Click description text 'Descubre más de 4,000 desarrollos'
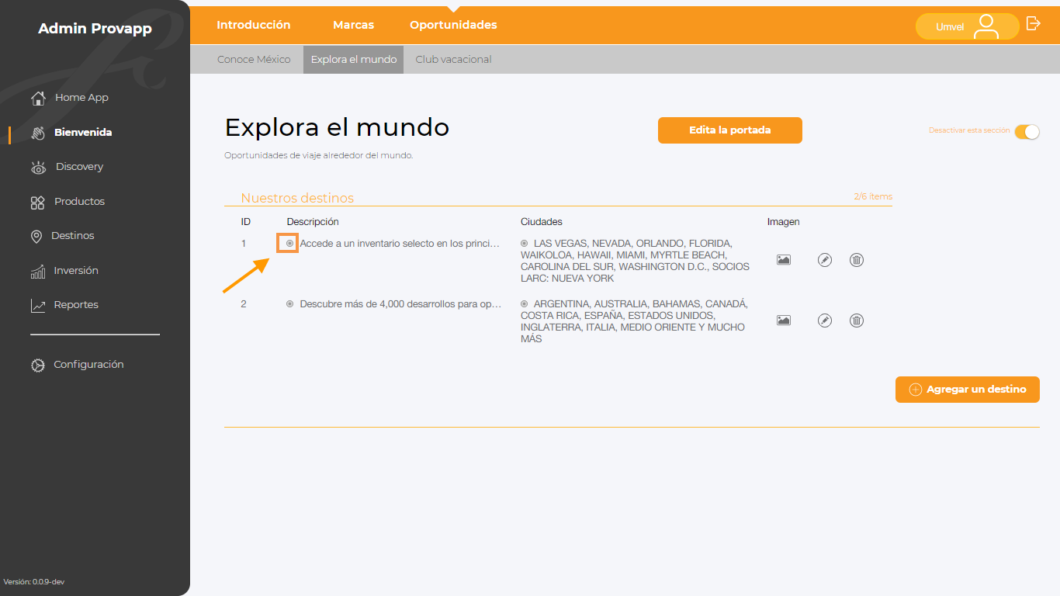This screenshot has width=1060, height=596. pos(400,304)
